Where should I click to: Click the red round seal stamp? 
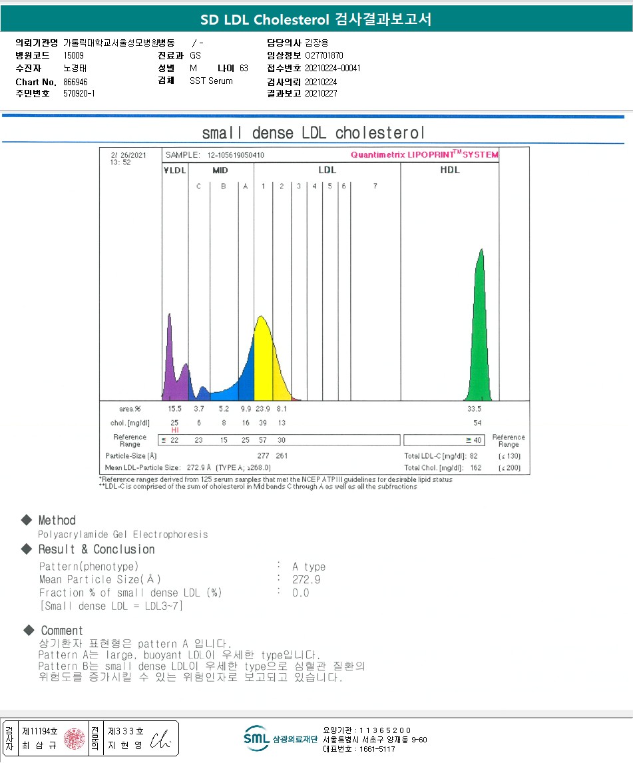pyautogui.click(x=75, y=738)
